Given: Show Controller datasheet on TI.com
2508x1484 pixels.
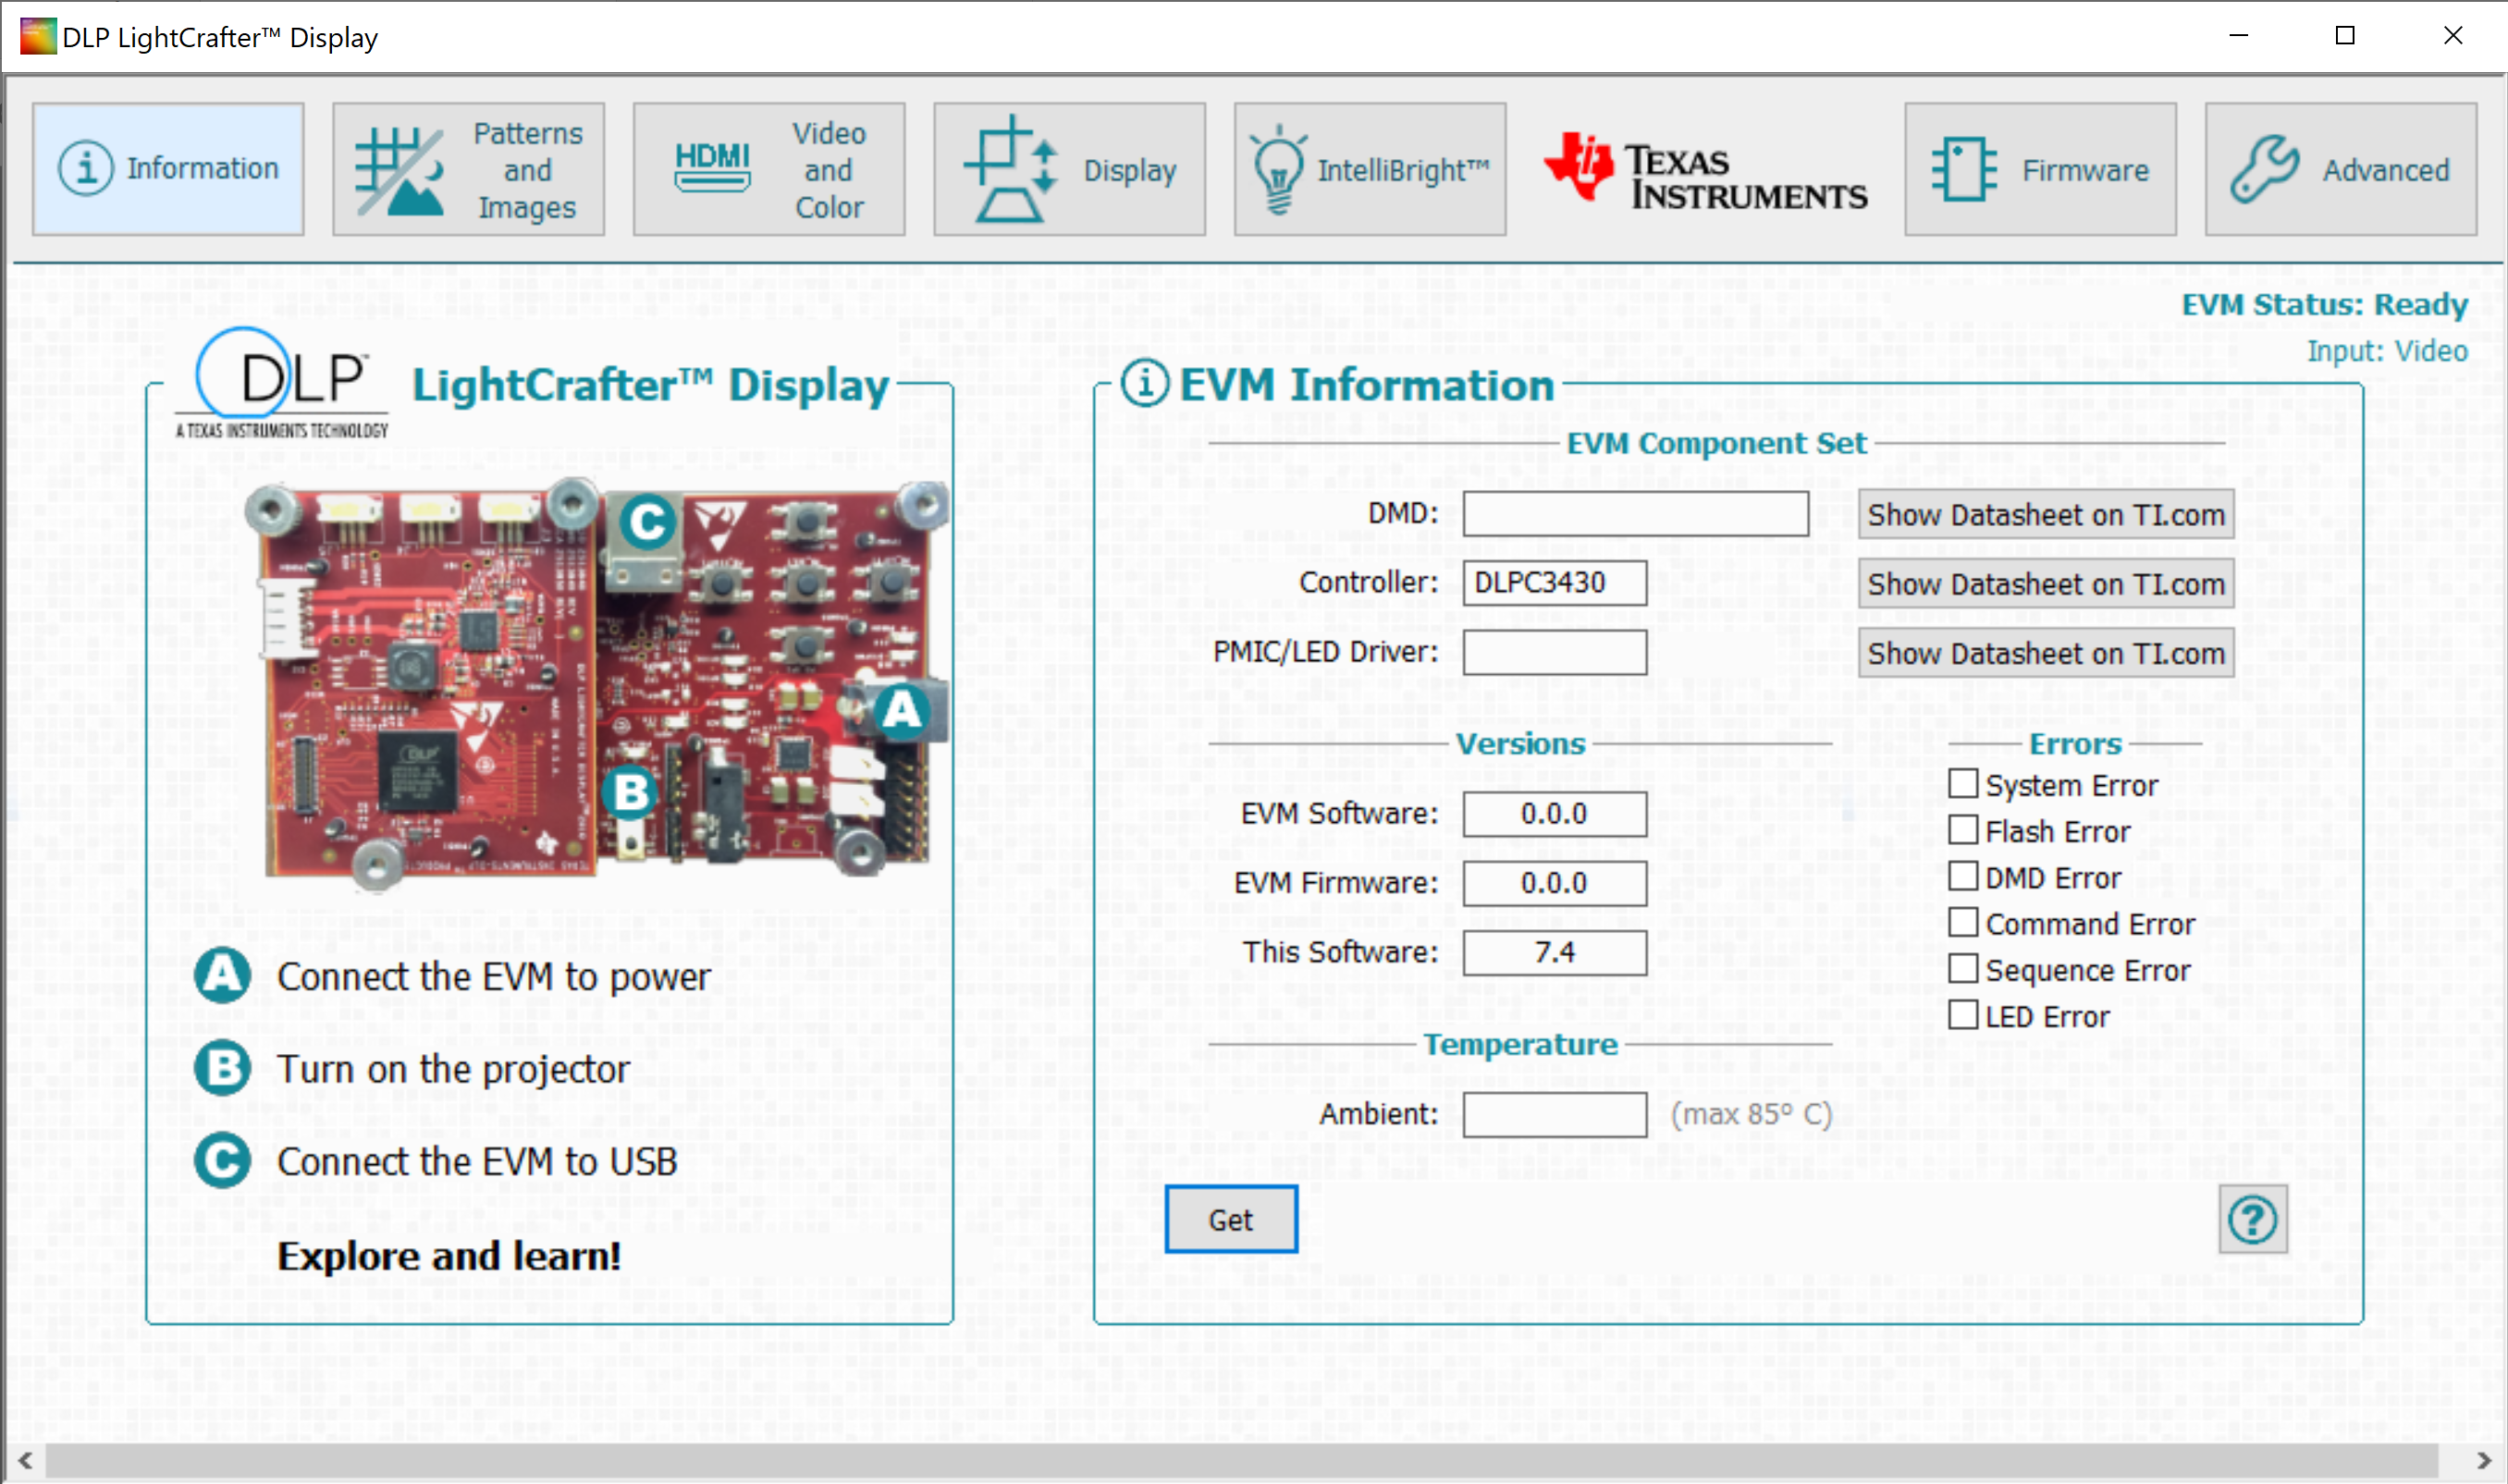Looking at the screenshot, I should click(2046, 583).
